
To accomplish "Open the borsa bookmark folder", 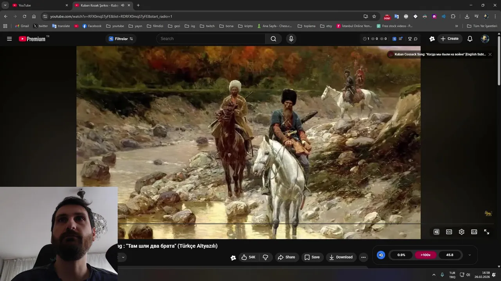I will (227, 26).
